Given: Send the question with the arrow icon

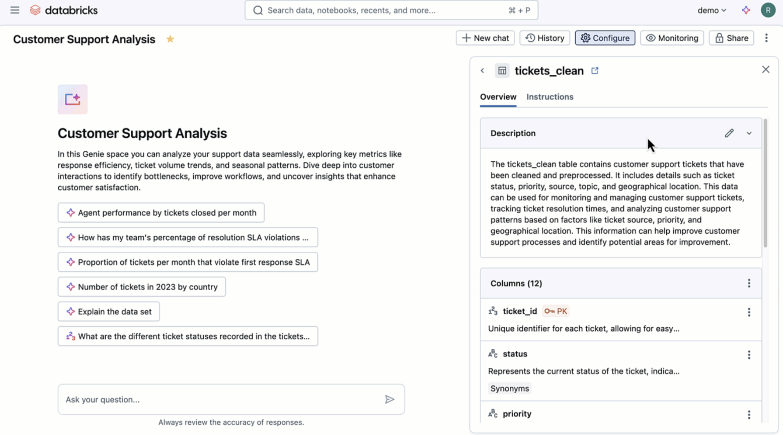Looking at the screenshot, I should tap(389, 399).
